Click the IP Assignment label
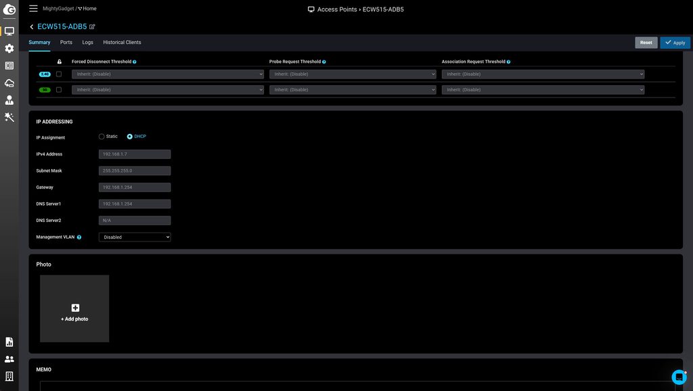 [x=50, y=137]
